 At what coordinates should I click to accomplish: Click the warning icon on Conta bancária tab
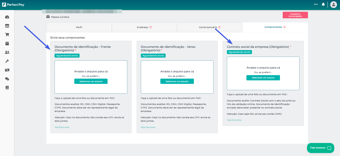(219, 27)
